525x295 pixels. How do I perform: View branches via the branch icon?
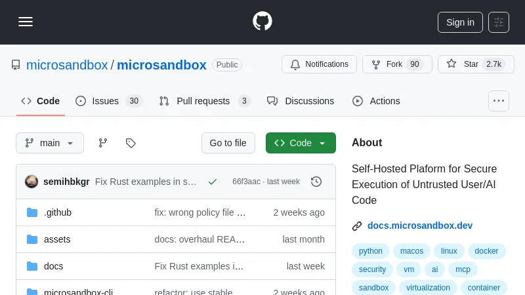(x=103, y=143)
